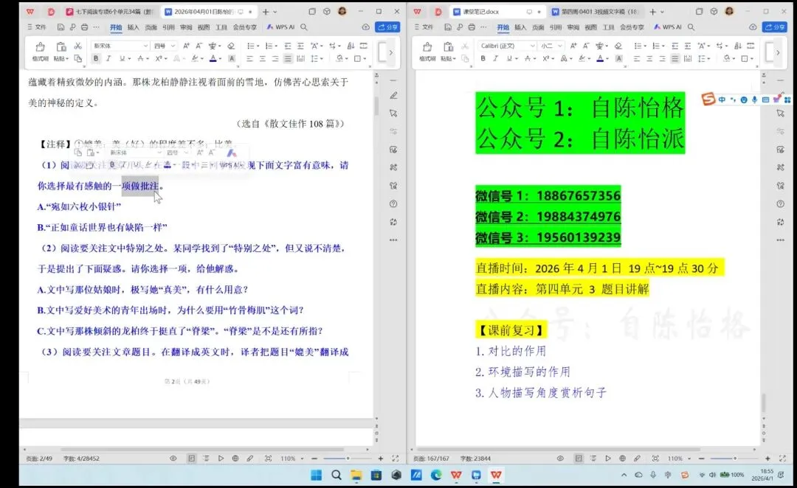Adjust the zoom slider in the status bar
The image size is (797, 488).
[x=349, y=458]
